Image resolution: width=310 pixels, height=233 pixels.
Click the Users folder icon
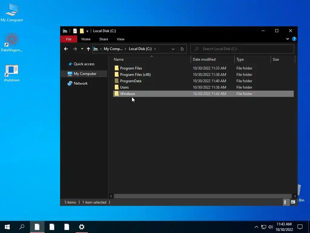(117, 87)
